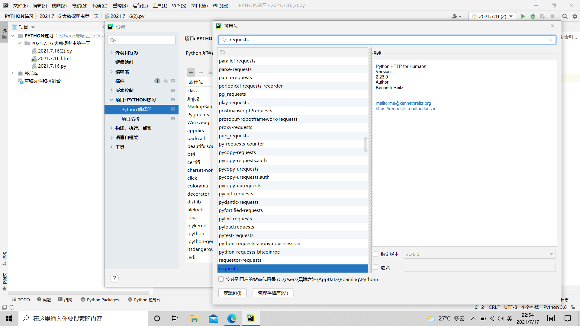Run the 2021.7.16(2) script

[523, 16]
